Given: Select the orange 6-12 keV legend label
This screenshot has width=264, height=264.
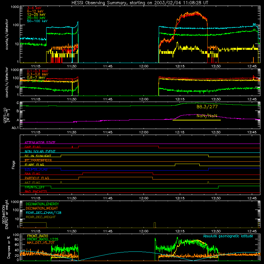Looking at the screenshot, I should coord(35,11).
